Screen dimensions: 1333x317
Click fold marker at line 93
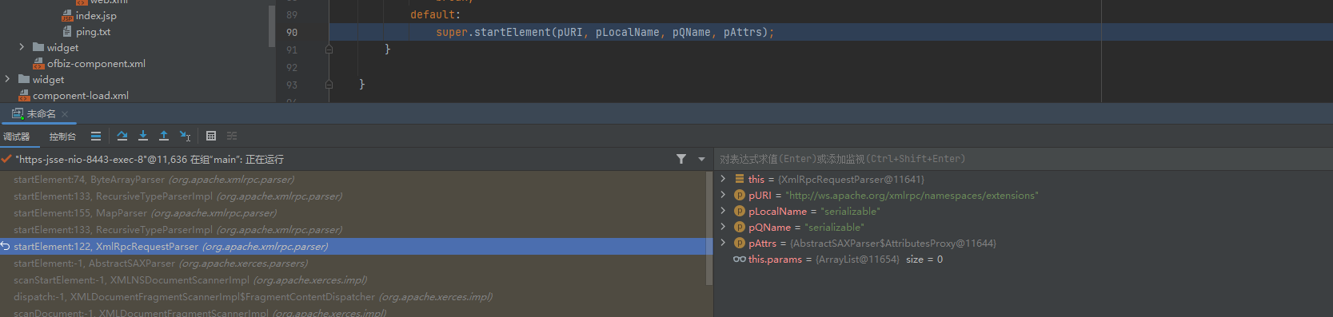pyautogui.click(x=329, y=85)
